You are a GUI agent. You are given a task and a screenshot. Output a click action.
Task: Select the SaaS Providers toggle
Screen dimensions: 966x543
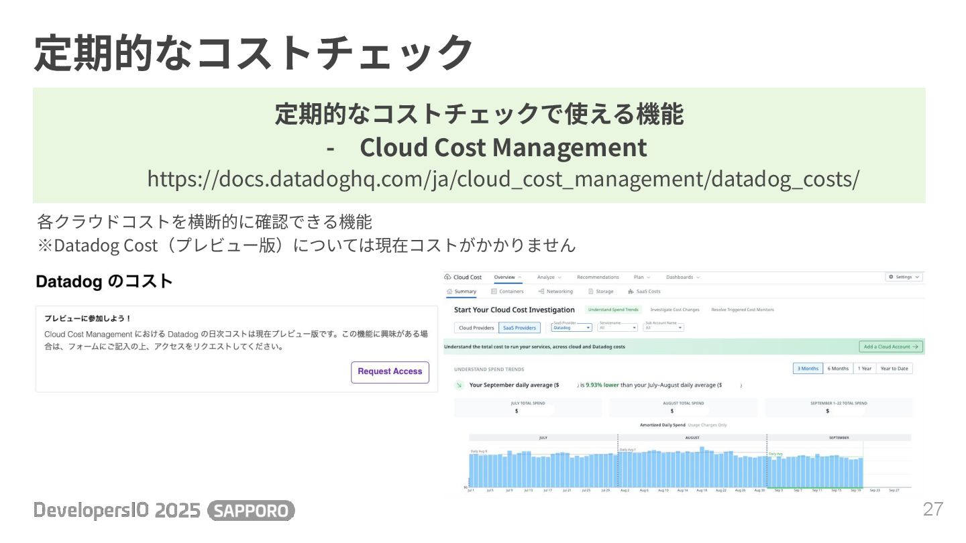(519, 328)
